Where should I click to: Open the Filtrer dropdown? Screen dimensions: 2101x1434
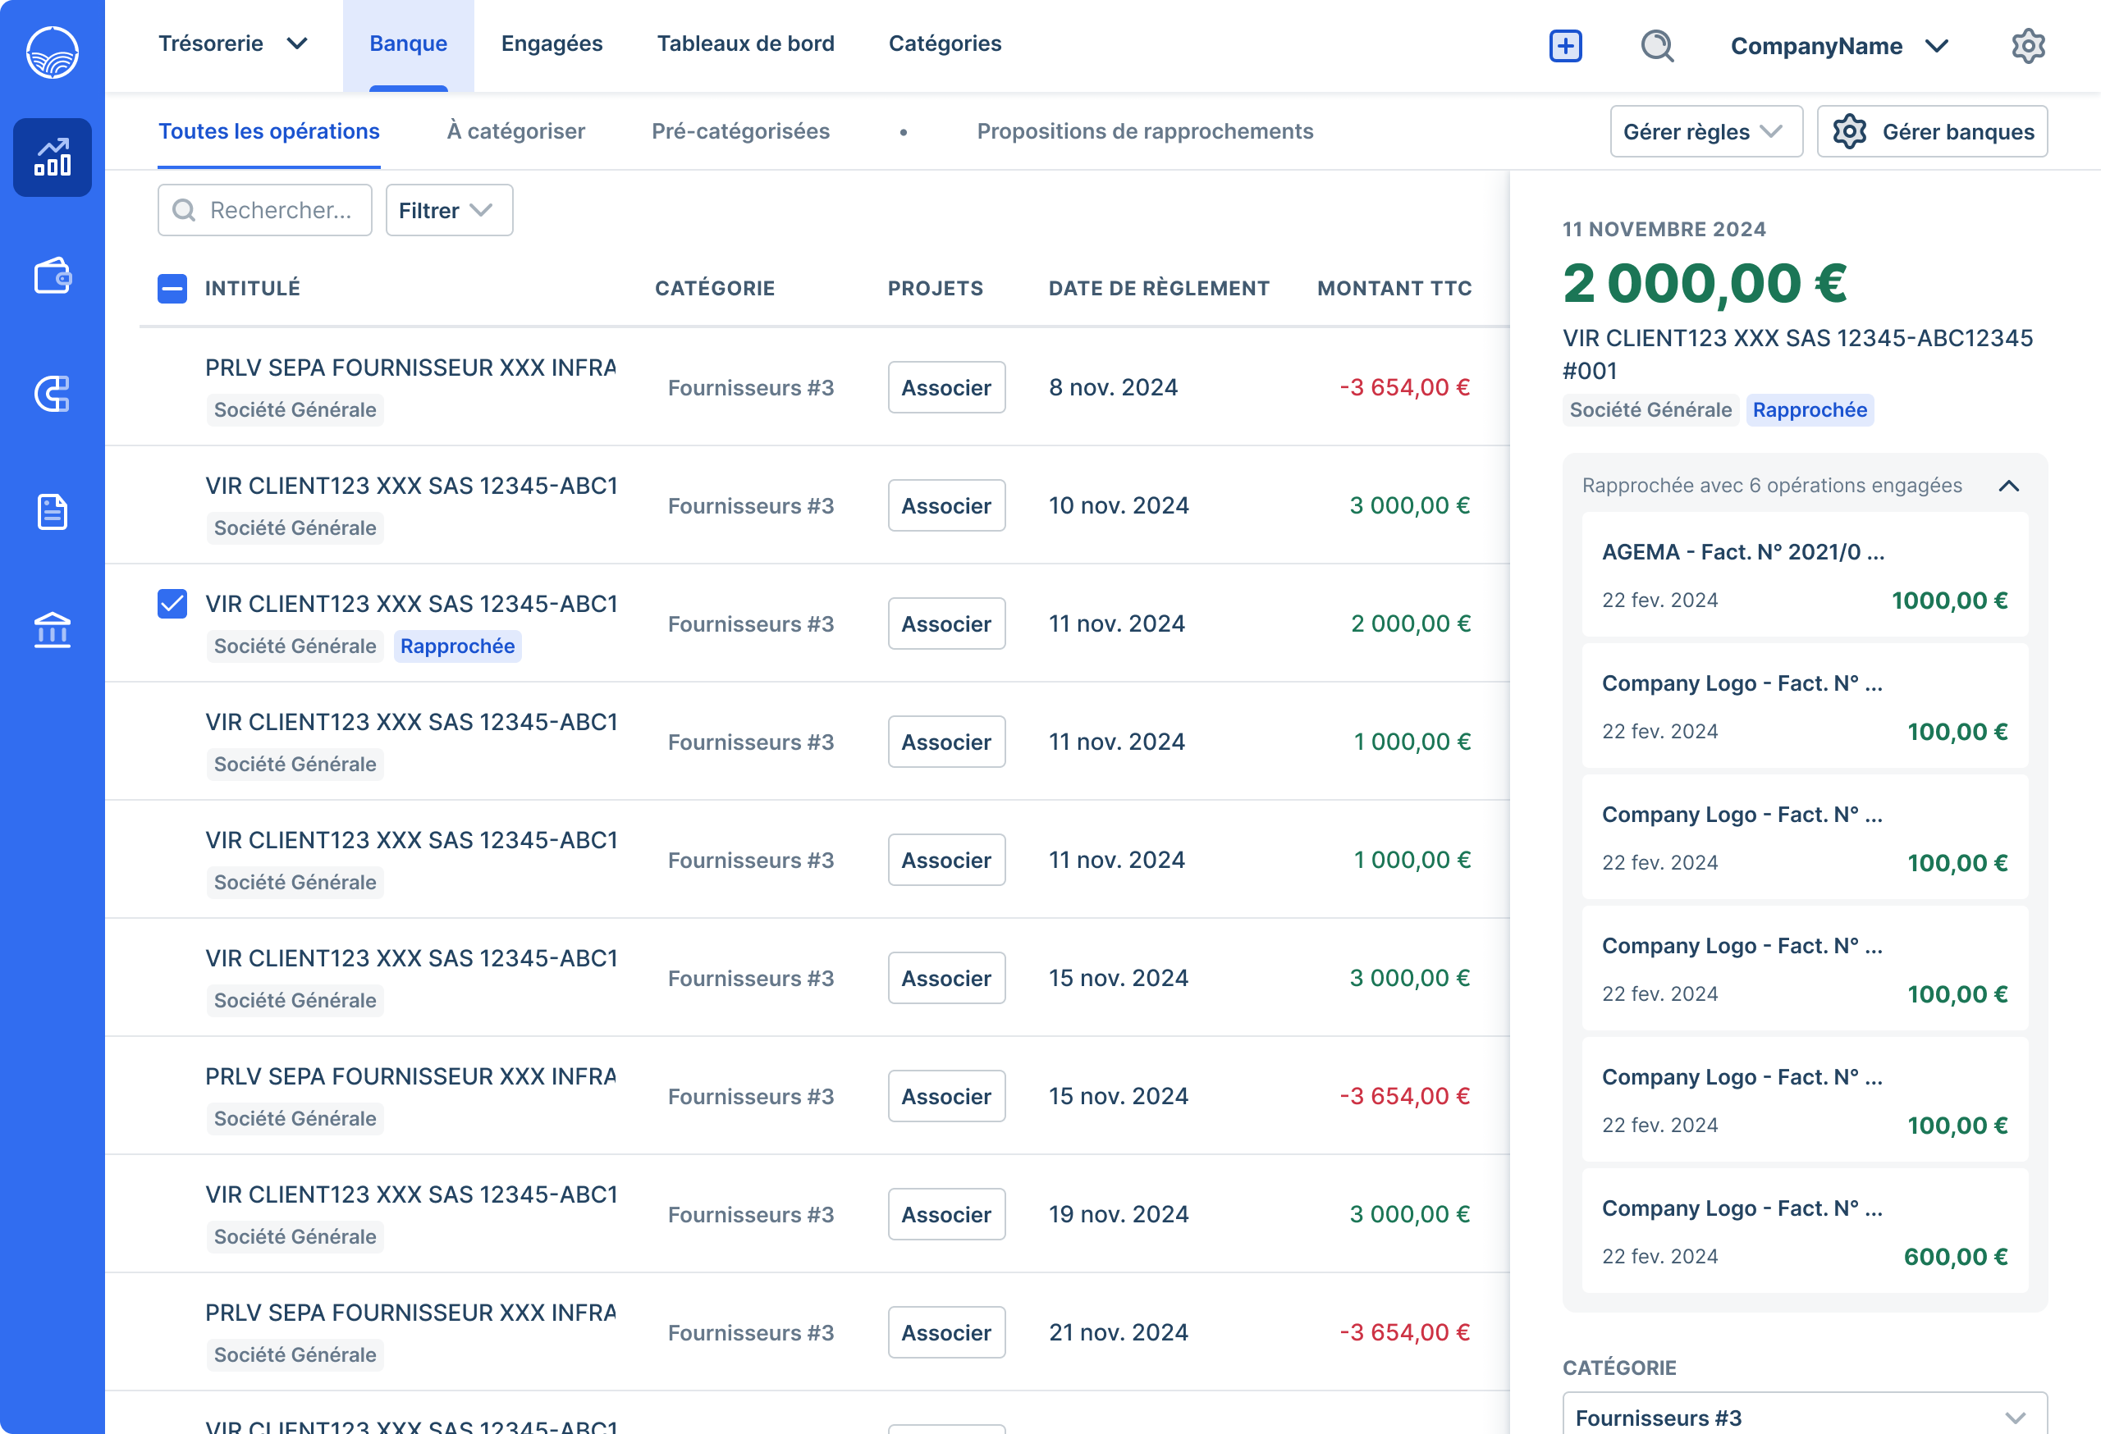(x=448, y=211)
